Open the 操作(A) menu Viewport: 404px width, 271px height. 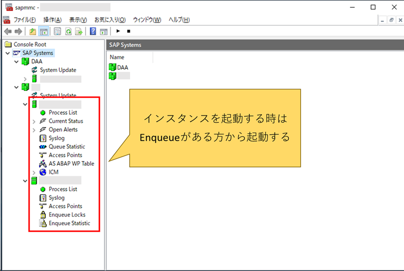point(53,20)
